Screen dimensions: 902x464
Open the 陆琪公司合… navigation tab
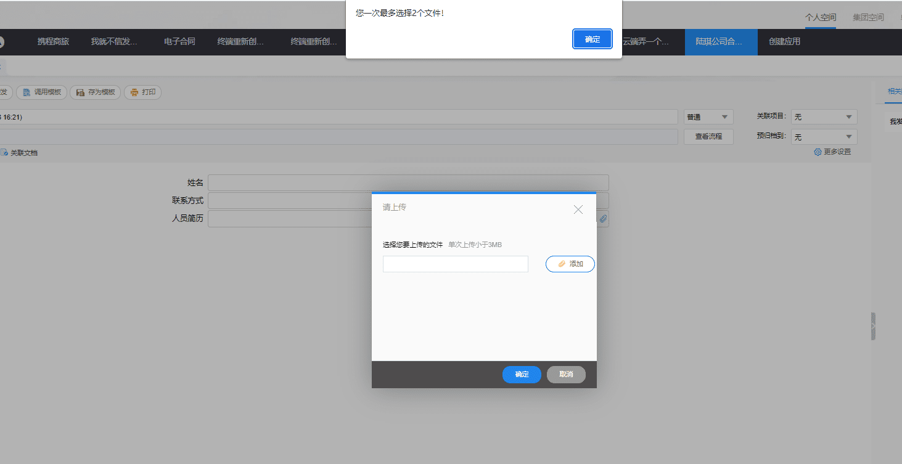coord(721,42)
